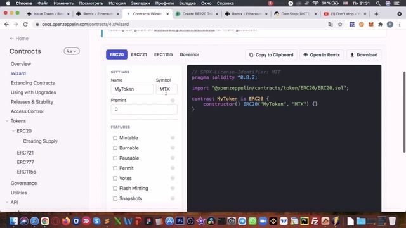Open Photoshop from the dock
Viewport: 406px width, 228px height.
click(x=180, y=221)
